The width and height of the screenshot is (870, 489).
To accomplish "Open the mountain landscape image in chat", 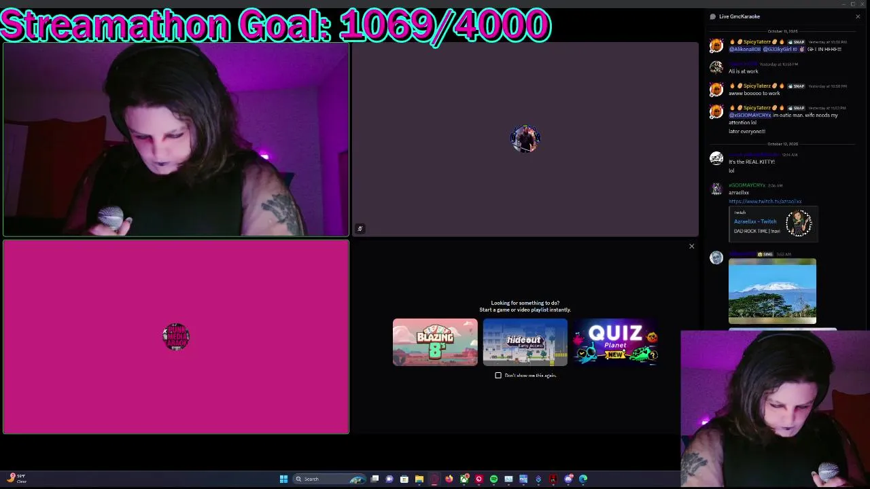I will pyautogui.click(x=772, y=291).
